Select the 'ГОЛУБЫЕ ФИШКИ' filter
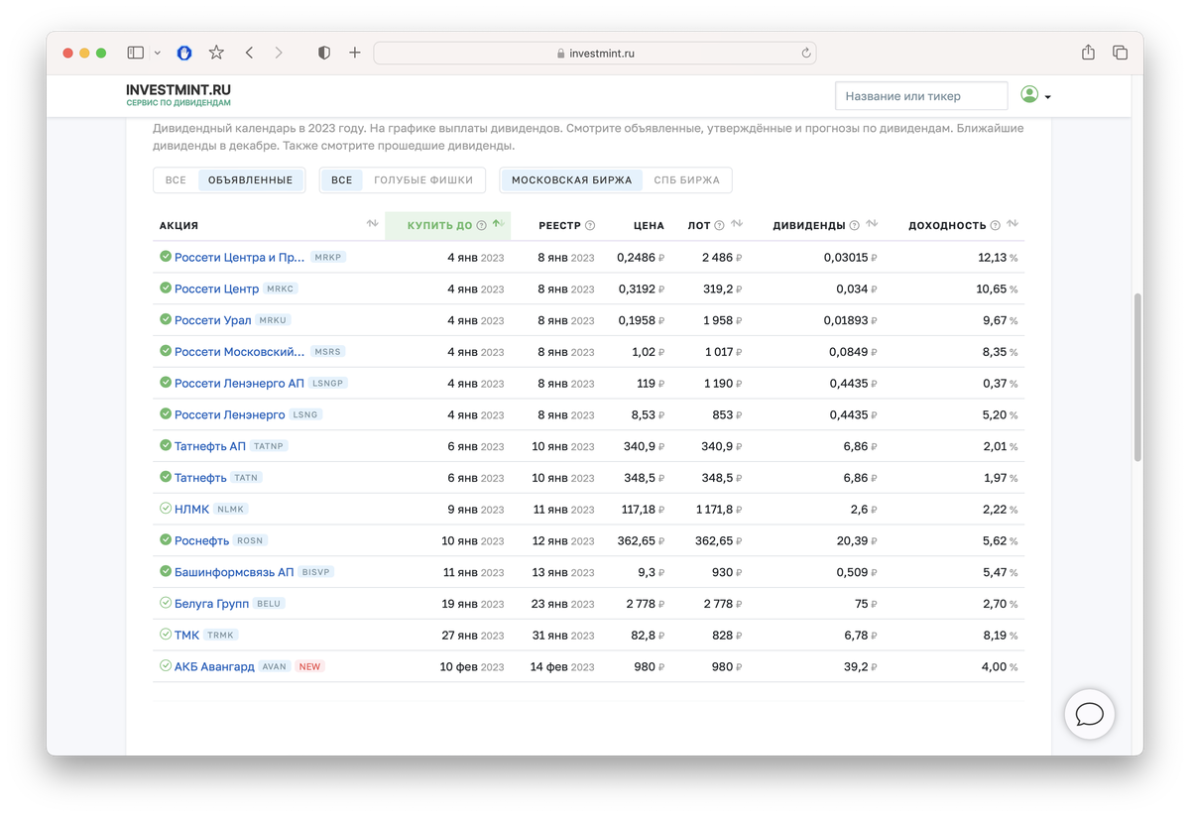Image resolution: width=1190 pixels, height=817 pixels. (423, 180)
